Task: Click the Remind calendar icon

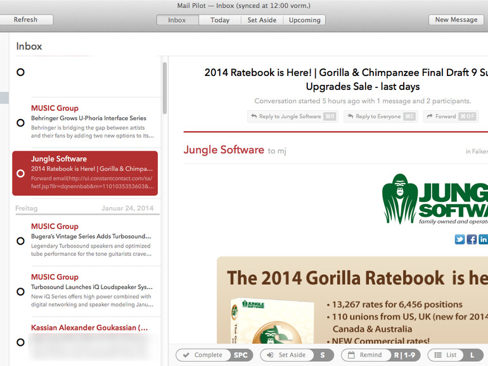Action: click(x=351, y=355)
